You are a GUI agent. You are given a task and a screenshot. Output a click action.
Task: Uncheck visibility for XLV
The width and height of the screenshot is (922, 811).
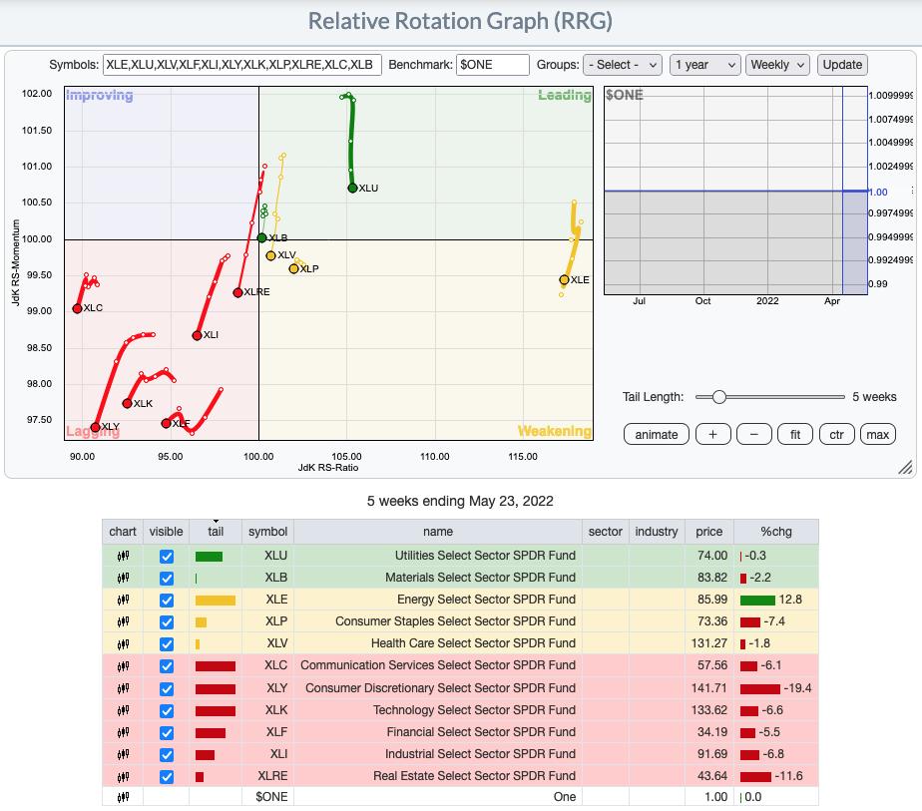[167, 644]
